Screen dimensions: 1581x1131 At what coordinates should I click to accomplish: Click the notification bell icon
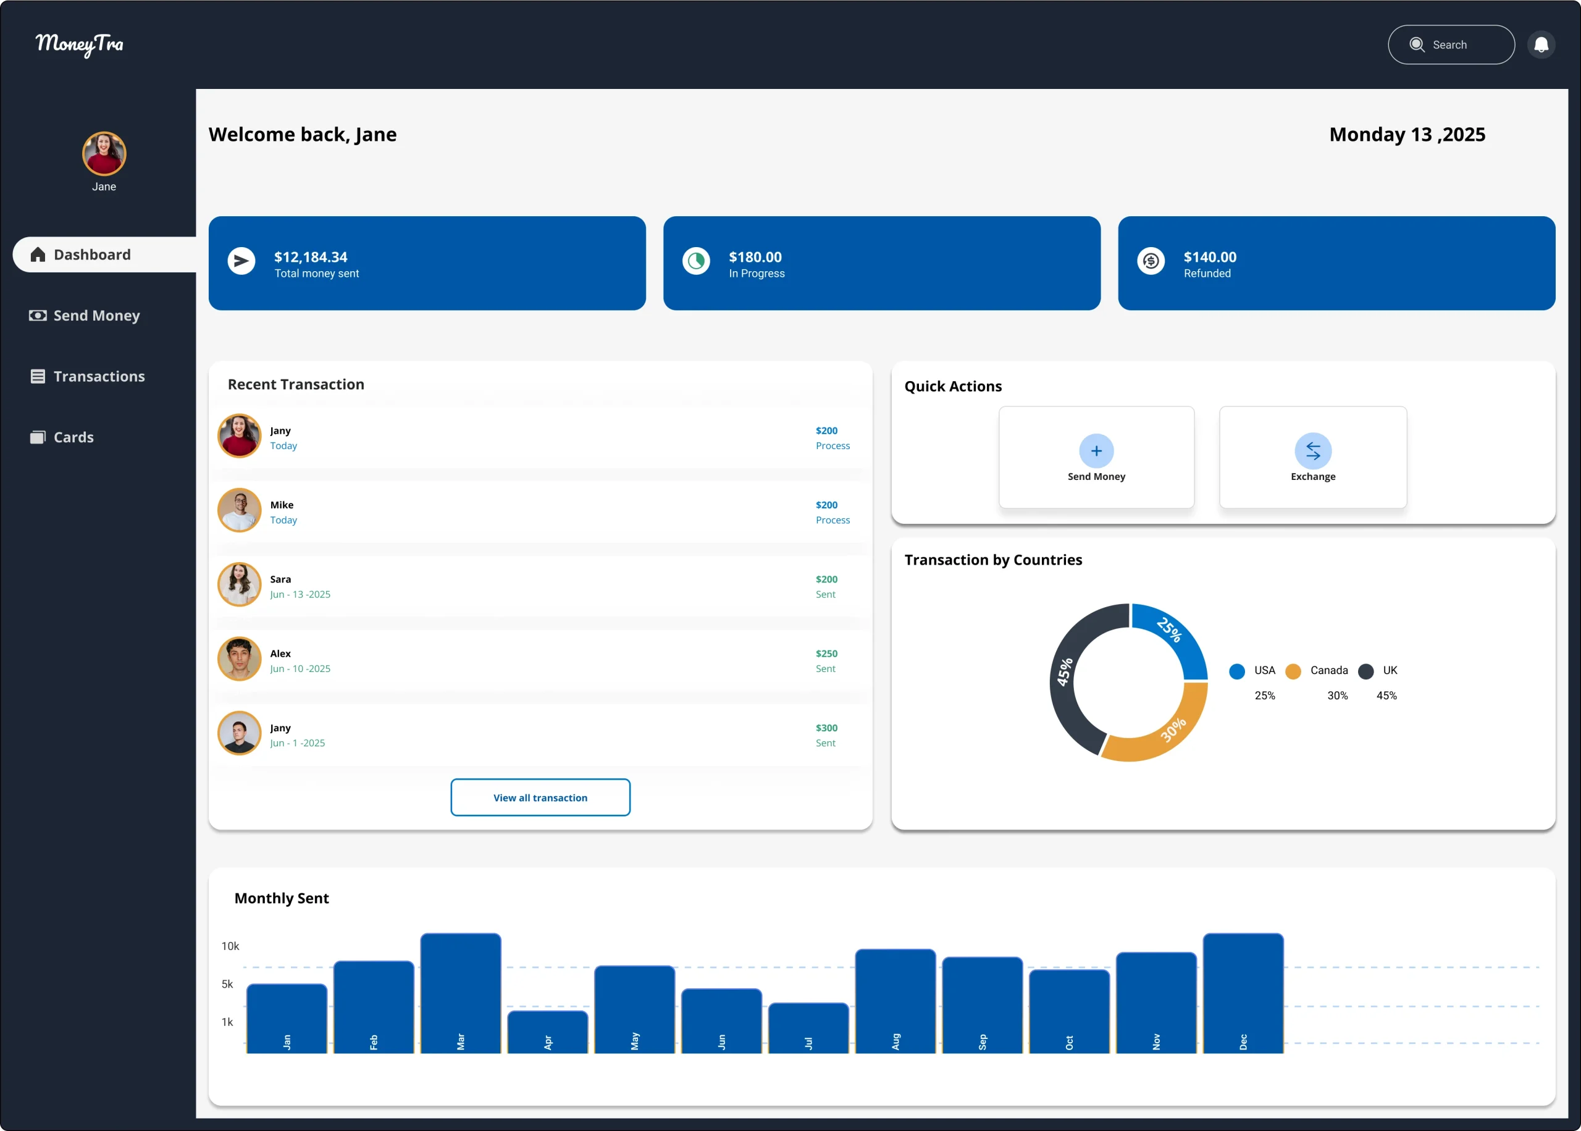point(1541,44)
